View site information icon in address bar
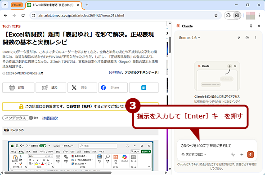 pos(33,16)
